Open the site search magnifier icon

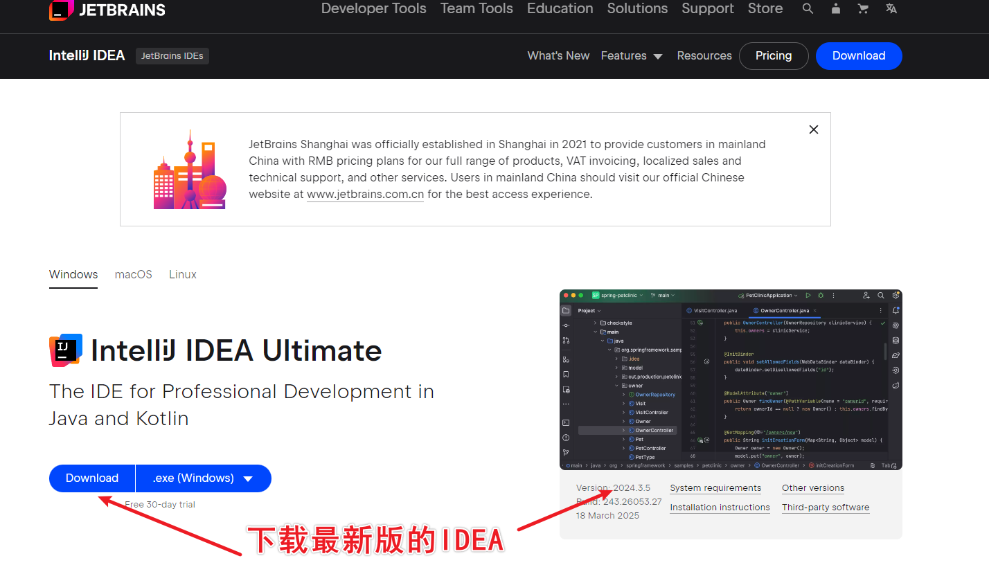tap(808, 9)
